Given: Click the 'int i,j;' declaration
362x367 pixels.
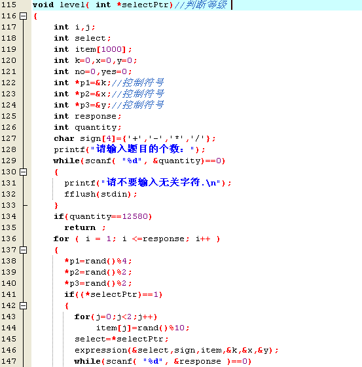Looking at the screenshot, I should coord(75,27).
